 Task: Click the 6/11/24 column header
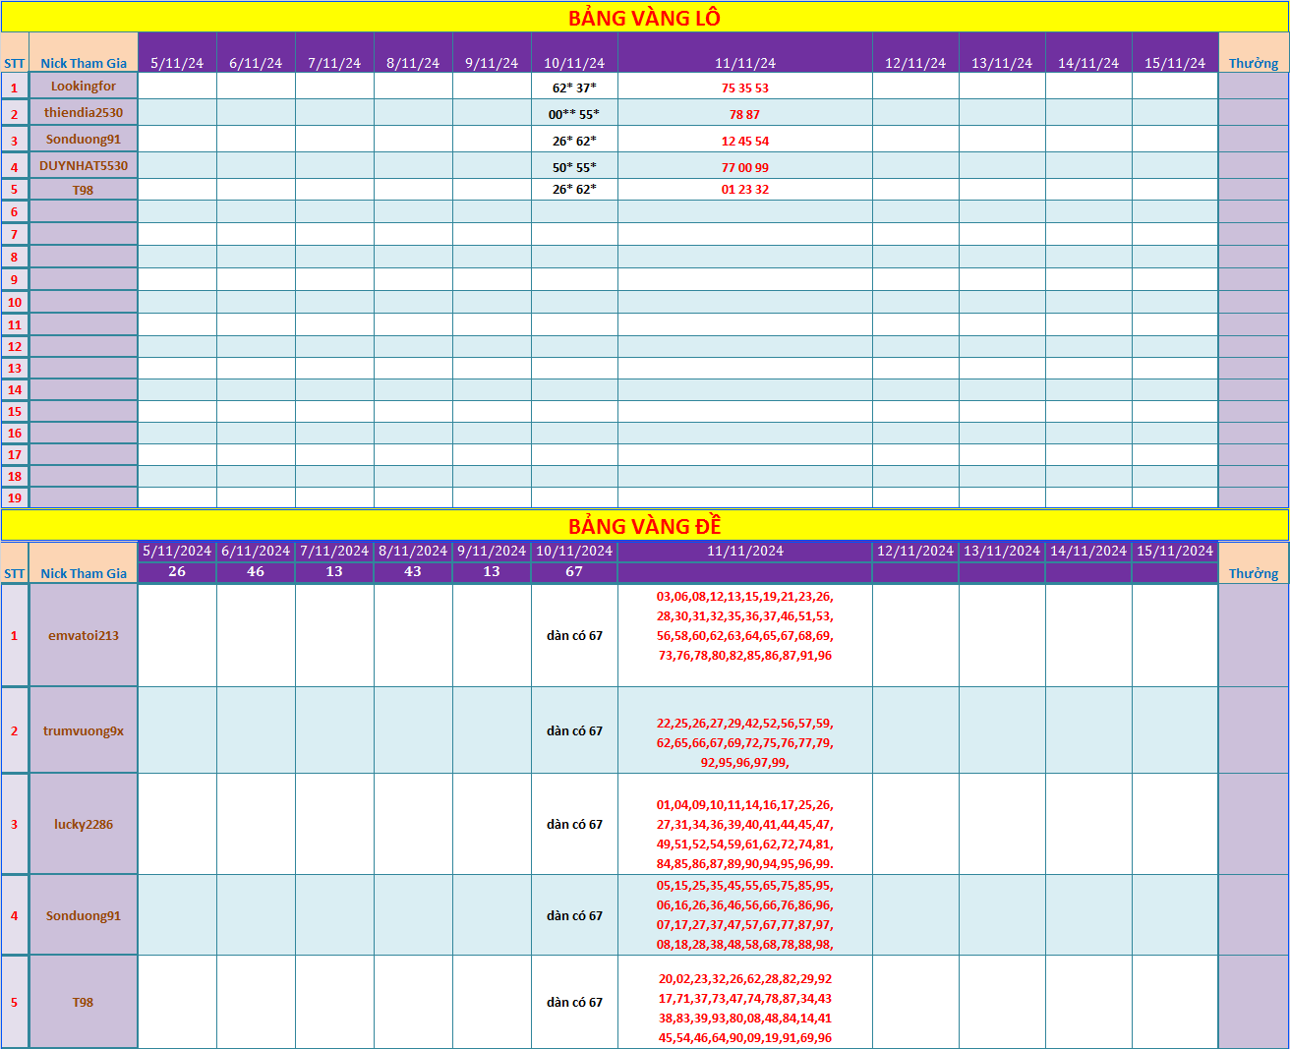point(256,53)
